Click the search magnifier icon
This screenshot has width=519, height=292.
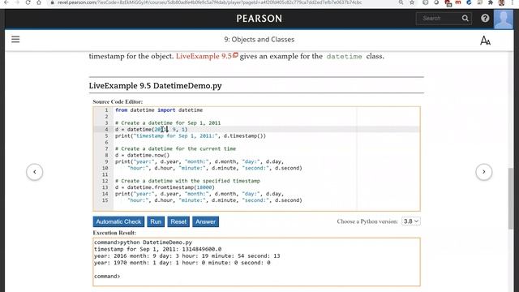[465, 18]
